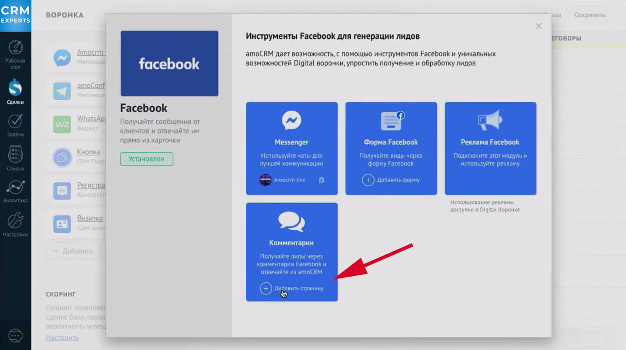Delete Amocrm live page with trash icon
Viewport: 626px width, 350px height.
pyautogui.click(x=321, y=180)
